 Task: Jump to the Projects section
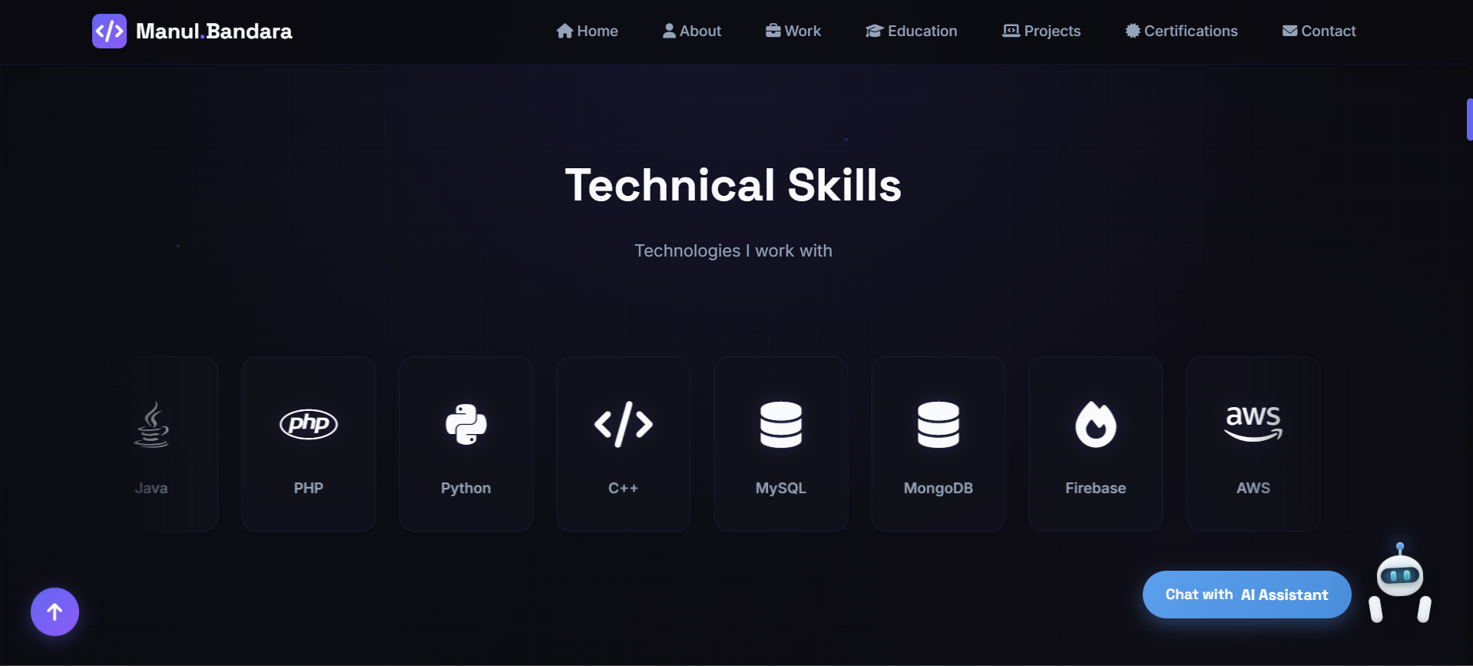[x=1041, y=31]
